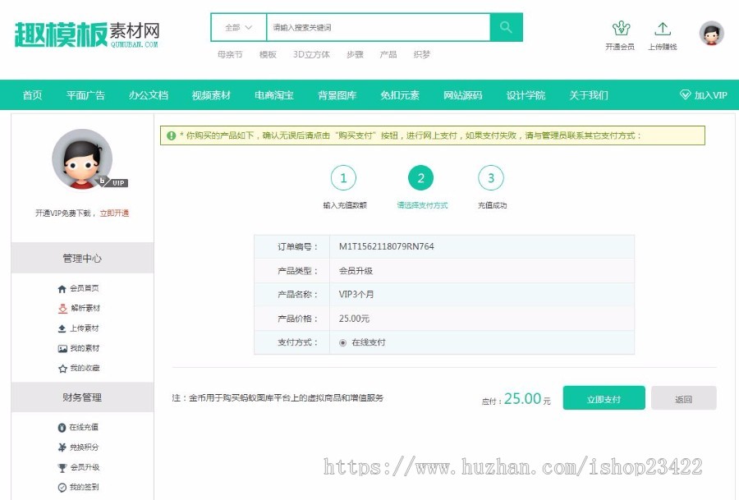Screen dimensions: 739x500
Task: Click the 解析素材 download icon
Action: pos(63,308)
